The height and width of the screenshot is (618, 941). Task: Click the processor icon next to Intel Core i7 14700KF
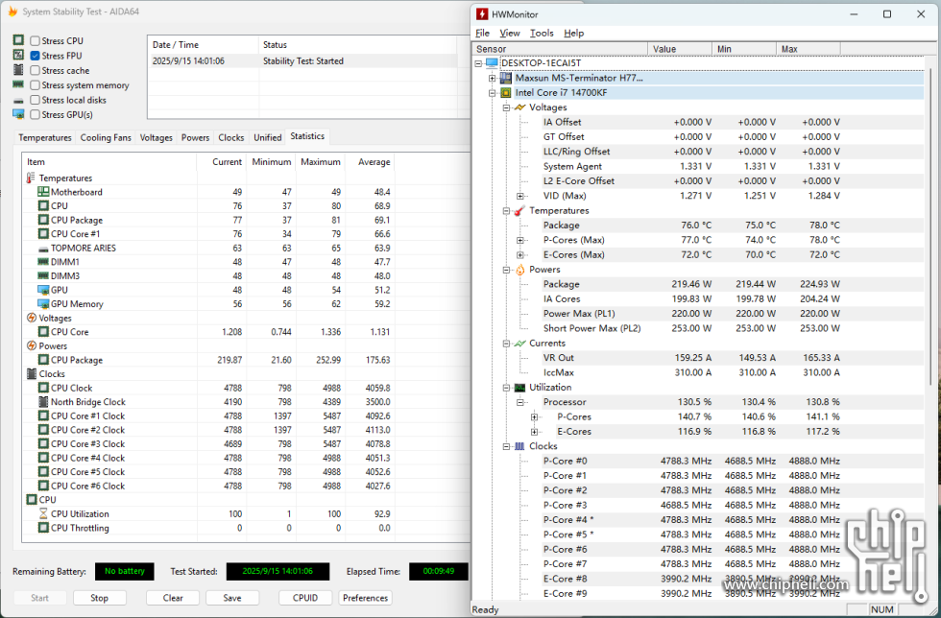[x=506, y=92]
